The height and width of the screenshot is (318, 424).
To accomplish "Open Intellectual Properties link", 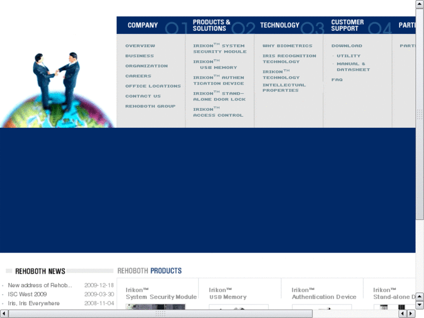I will tap(284, 88).
